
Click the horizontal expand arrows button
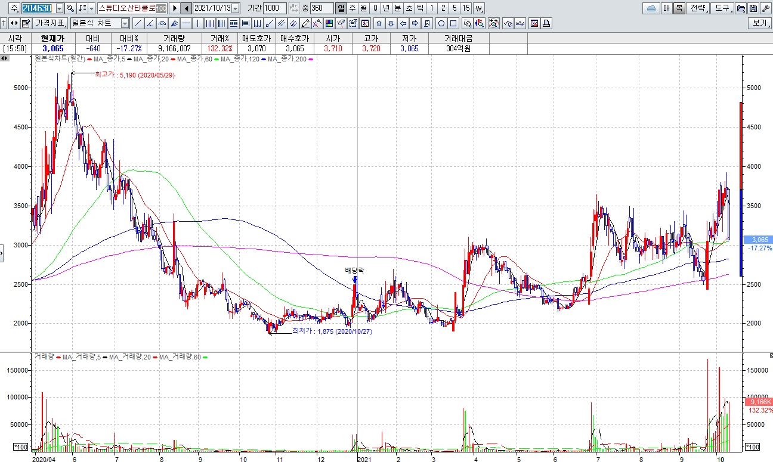coord(14,23)
